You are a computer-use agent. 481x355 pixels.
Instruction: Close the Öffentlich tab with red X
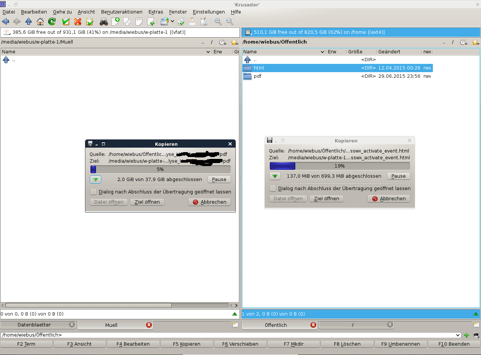(313, 325)
